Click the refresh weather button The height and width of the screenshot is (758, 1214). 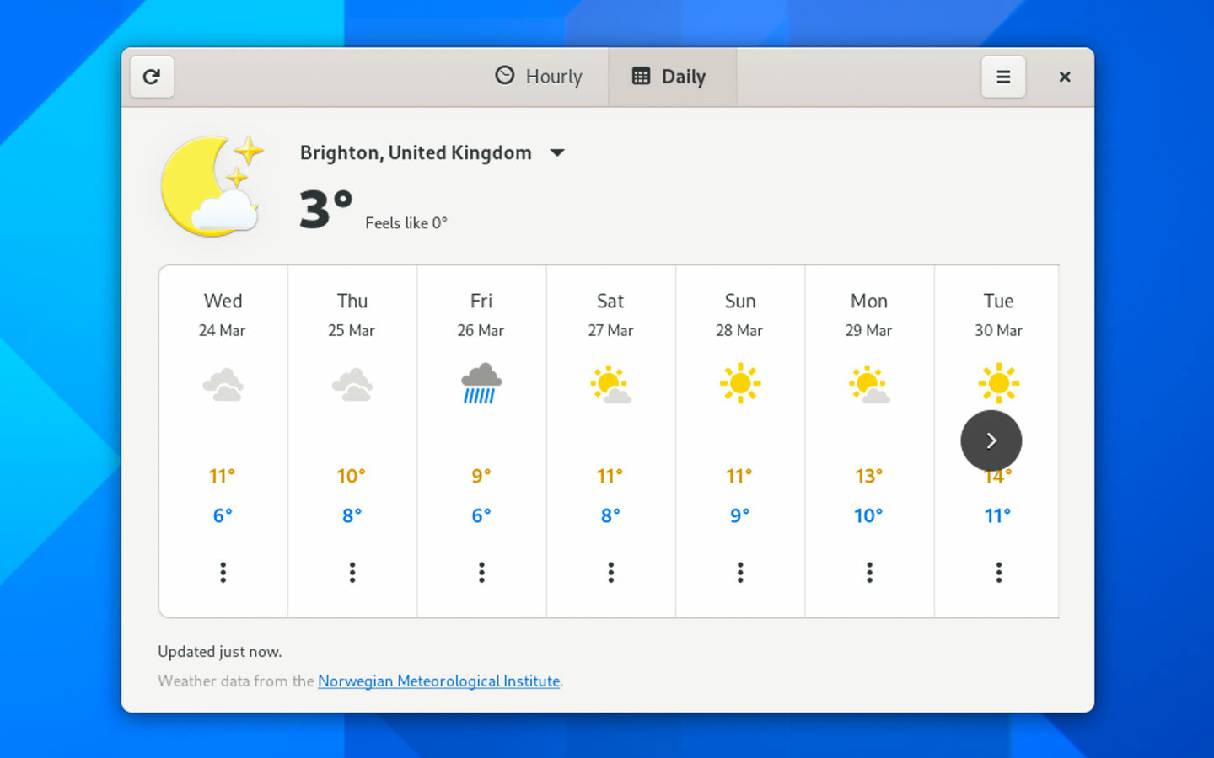pyautogui.click(x=152, y=77)
